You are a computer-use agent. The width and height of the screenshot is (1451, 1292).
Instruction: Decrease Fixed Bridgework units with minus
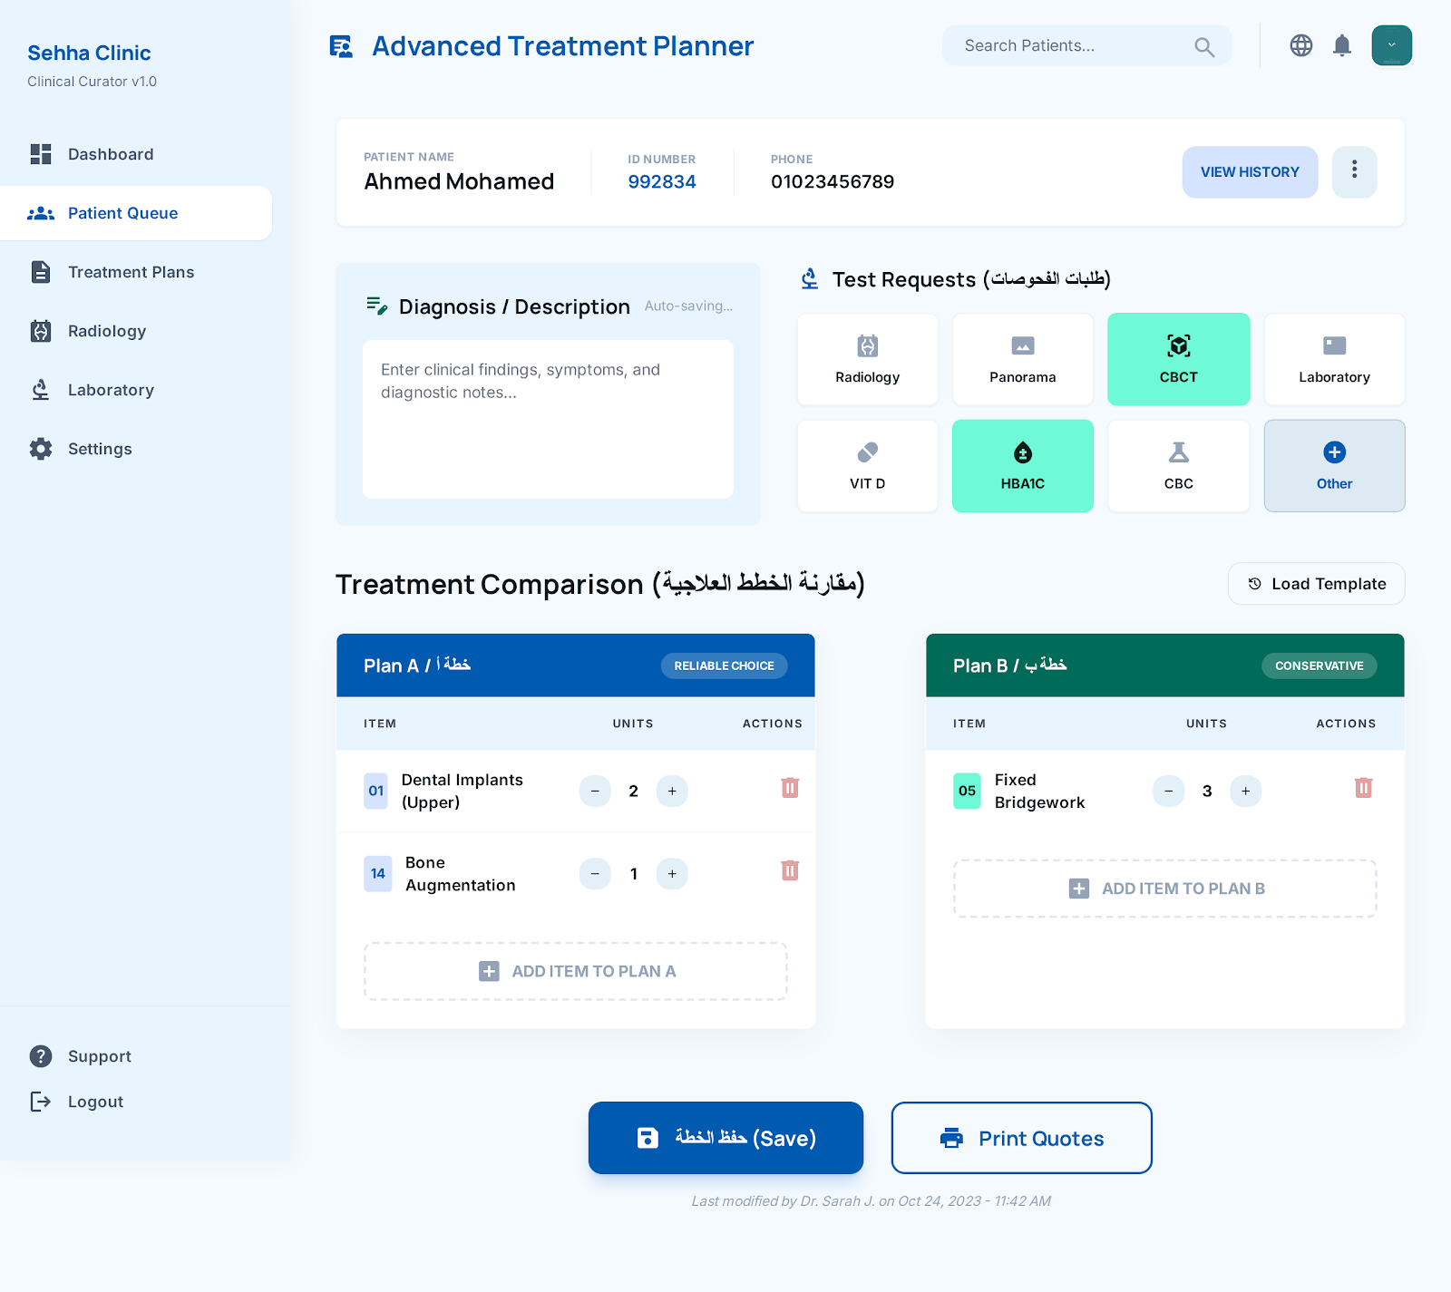[1168, 791]
